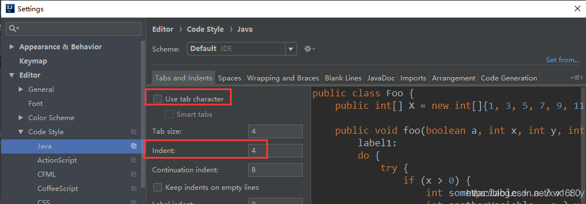Click the Continuation indent field
Viewport: 586px width, 204px height.
[275, 169]
